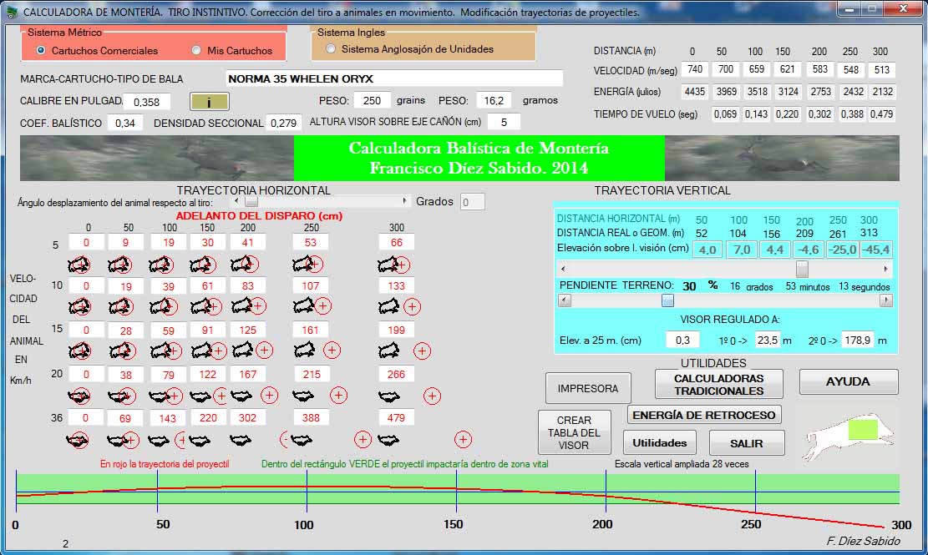Click left arrow of animal angle scrollbar
Screen dimensions: 928x555
237,201
